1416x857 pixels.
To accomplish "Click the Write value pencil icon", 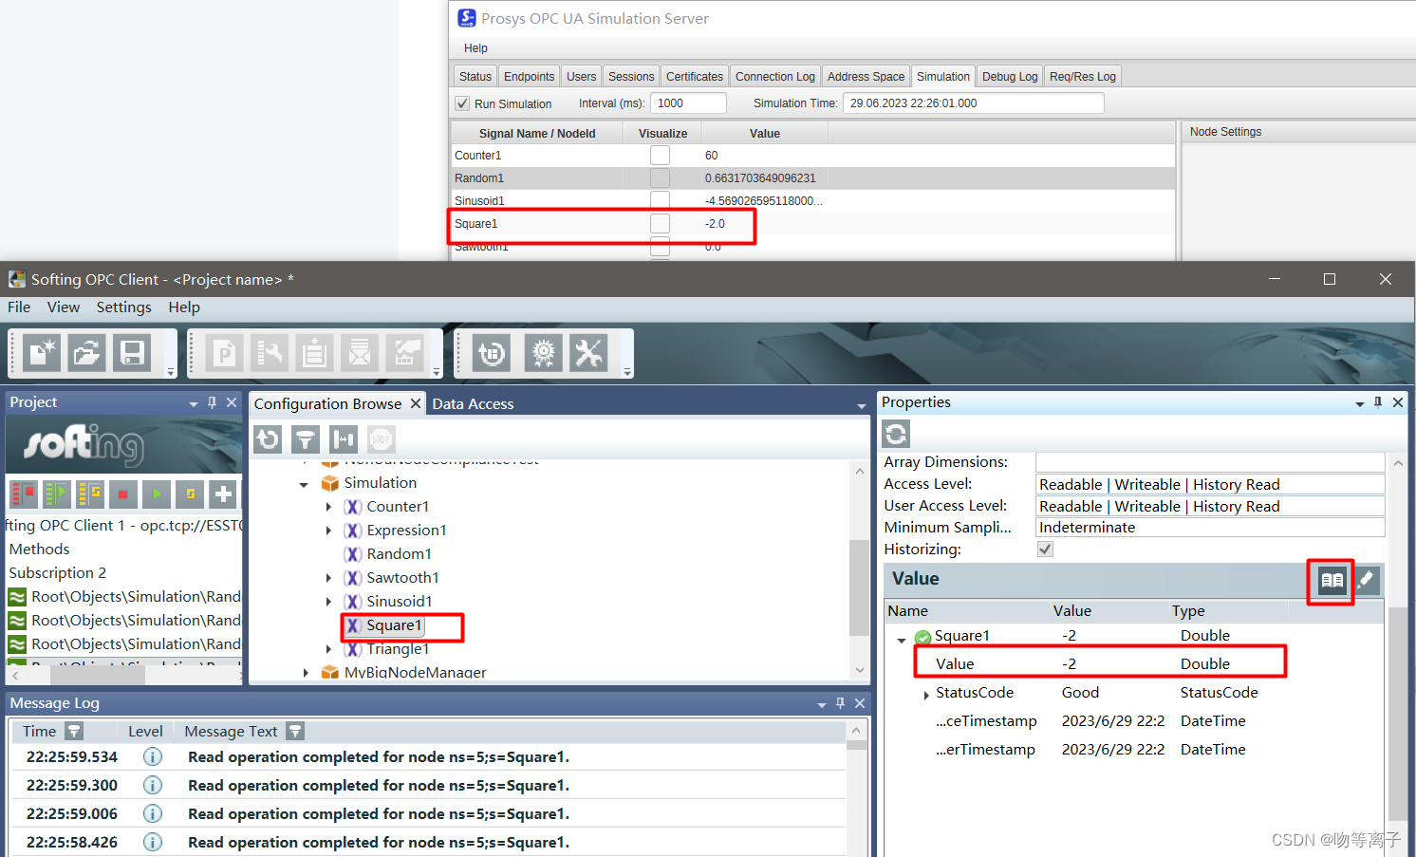I will pyautogui.click(x=1366, y=580).
